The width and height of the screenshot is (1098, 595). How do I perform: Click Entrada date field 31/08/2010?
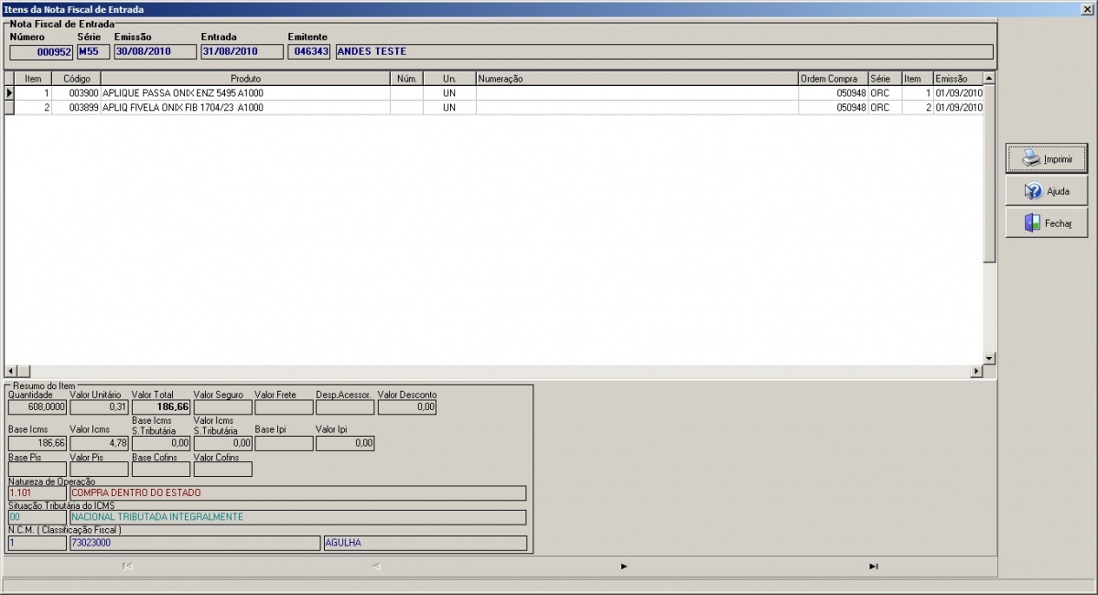(242, 52)
